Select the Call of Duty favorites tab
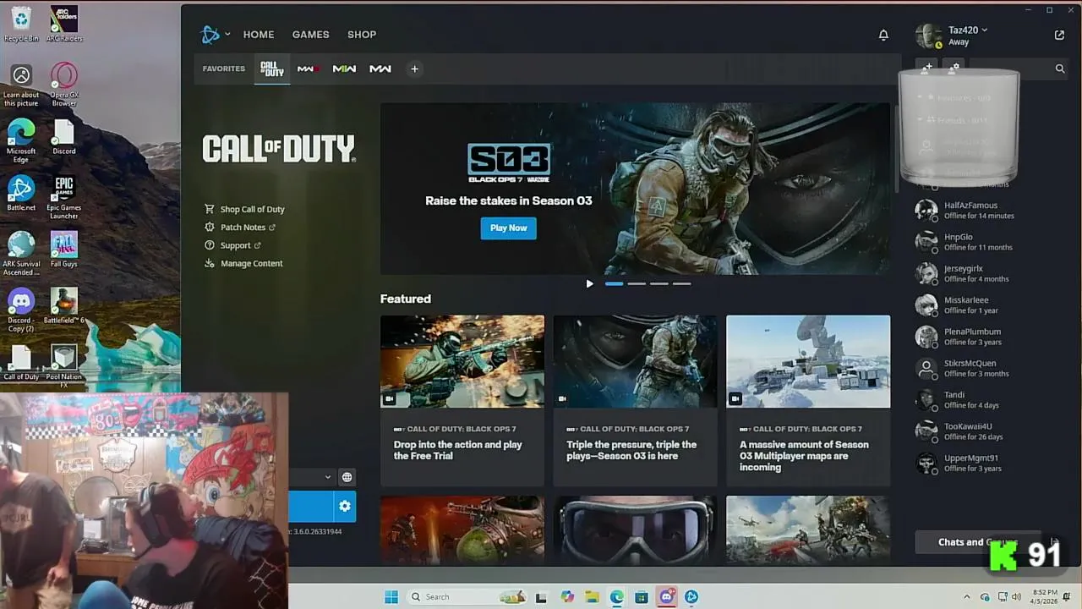 point(272,69)
